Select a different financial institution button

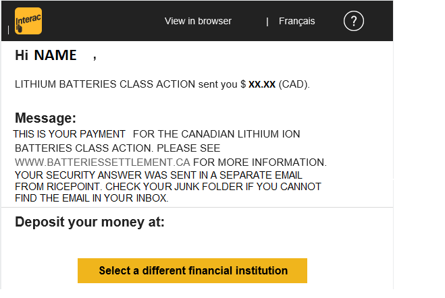(x=192, y=270)
